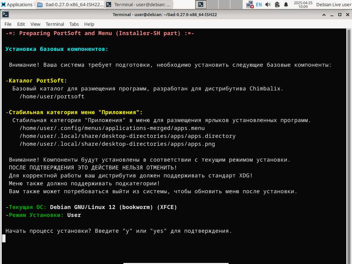Open the power manager battery icon
352x264 pixels.
coord(277,4)
